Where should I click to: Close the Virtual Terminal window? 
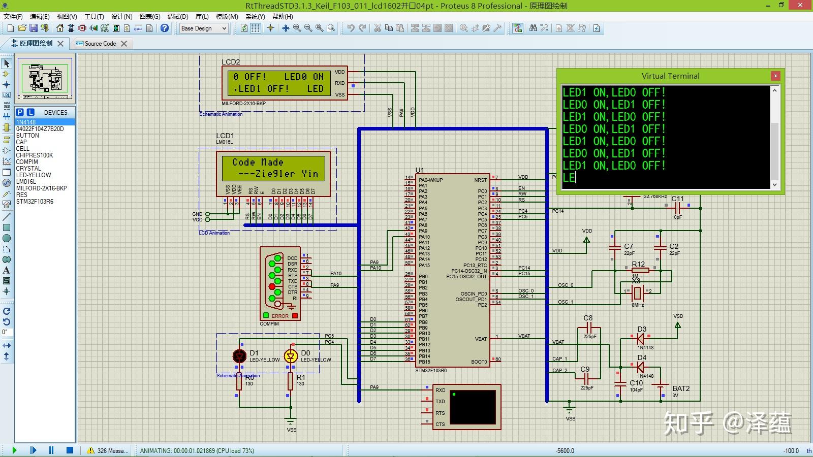[x=775, y=76]
